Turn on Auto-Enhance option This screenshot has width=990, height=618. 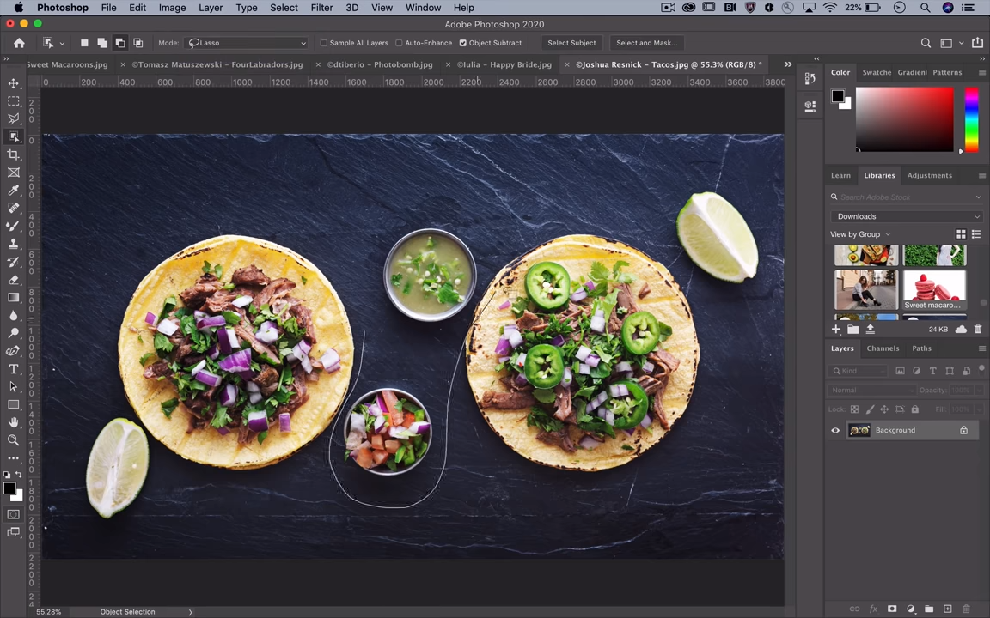[399, 43]
